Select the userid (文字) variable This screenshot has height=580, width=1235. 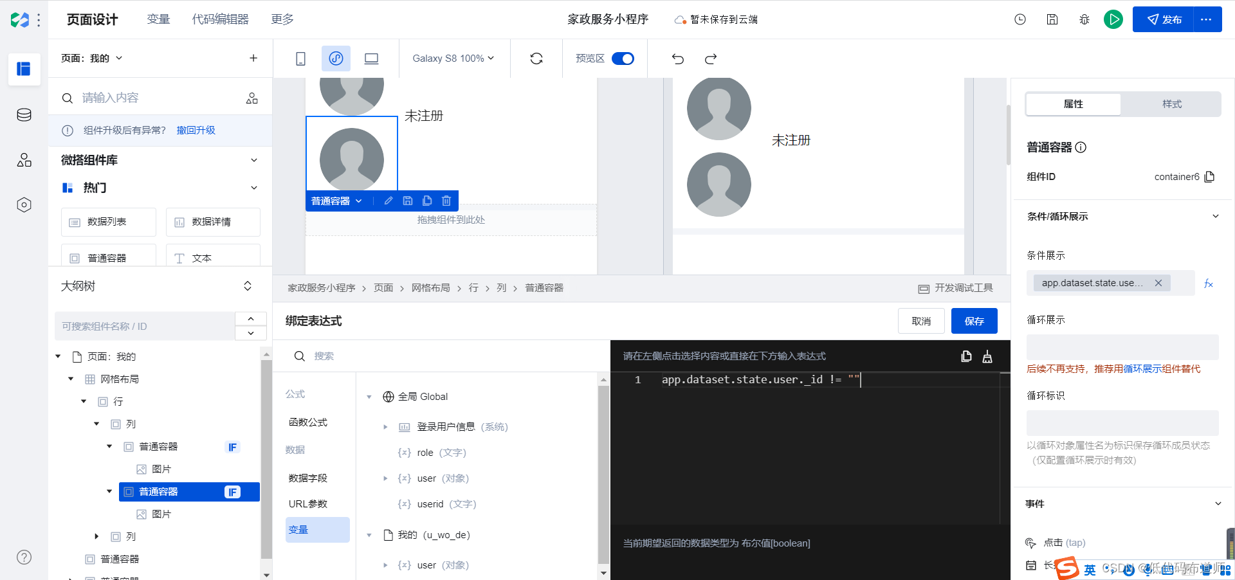pos(437,504)
